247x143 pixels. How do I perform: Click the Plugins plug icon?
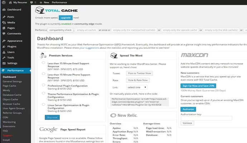tap(4, 46)
